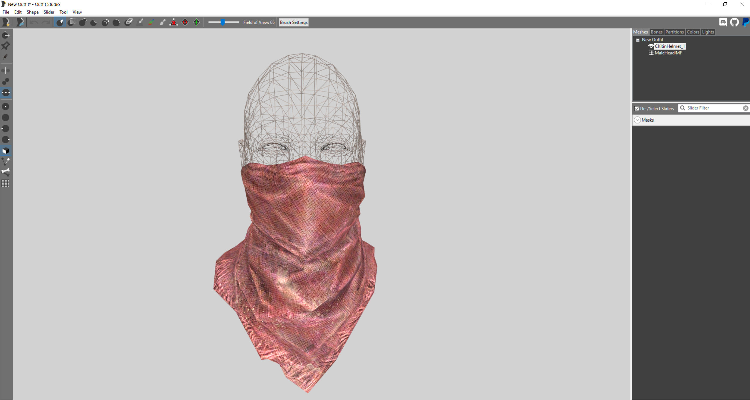Click the Brush Settings button

tap(293, 22)
